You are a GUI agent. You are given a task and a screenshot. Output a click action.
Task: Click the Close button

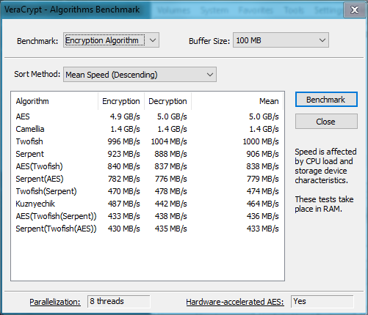[x=326, y=122]
